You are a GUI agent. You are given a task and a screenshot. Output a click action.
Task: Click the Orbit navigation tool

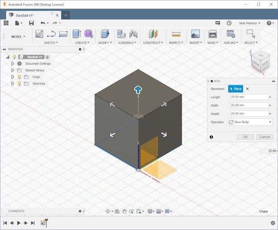[108, 211]
